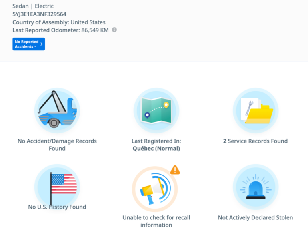Click the No Reported Accidents badge
Screen dimensions: 308x231
click(x=26, y=44)
